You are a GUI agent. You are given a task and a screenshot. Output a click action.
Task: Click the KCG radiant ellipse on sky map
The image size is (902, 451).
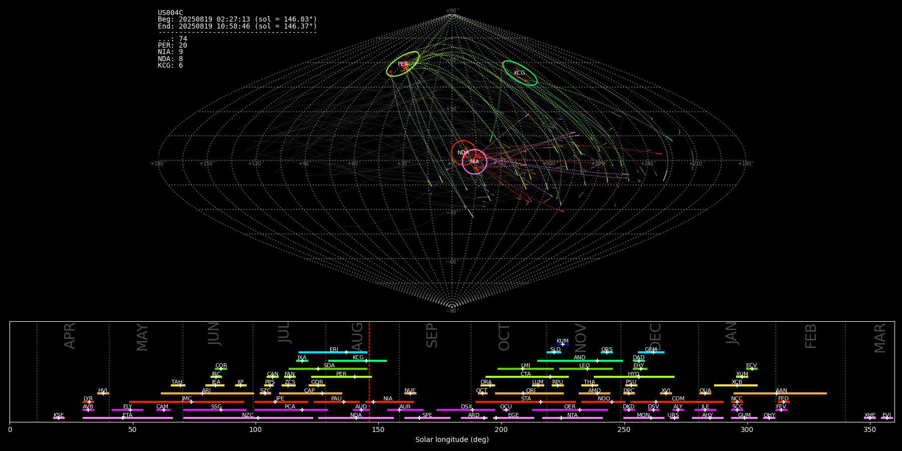point(520,73)
